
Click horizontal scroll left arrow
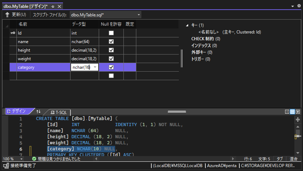[96, 159]
